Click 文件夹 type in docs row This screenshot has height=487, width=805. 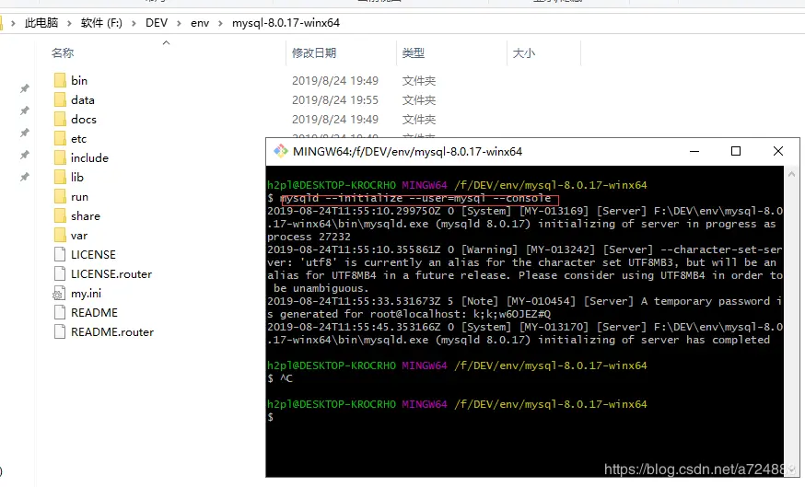point(418,119)
